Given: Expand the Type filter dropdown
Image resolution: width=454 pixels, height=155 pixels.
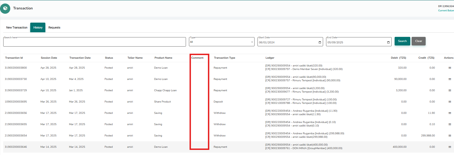Looking at the screenshot, I should coord(222,42).
